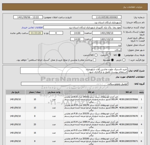150x145 pixels.
Task: Click the کد کالا column header
Action: (129, 92)
